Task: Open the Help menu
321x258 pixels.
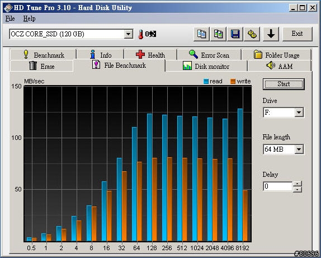Action: point(29,18)
